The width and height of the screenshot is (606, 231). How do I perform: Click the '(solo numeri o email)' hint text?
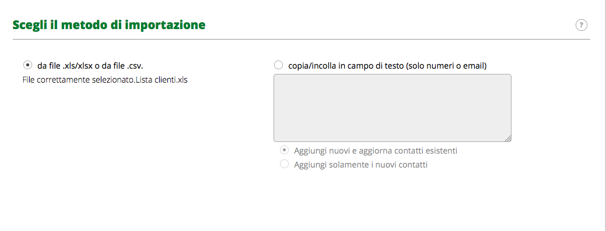click(445, 66)
